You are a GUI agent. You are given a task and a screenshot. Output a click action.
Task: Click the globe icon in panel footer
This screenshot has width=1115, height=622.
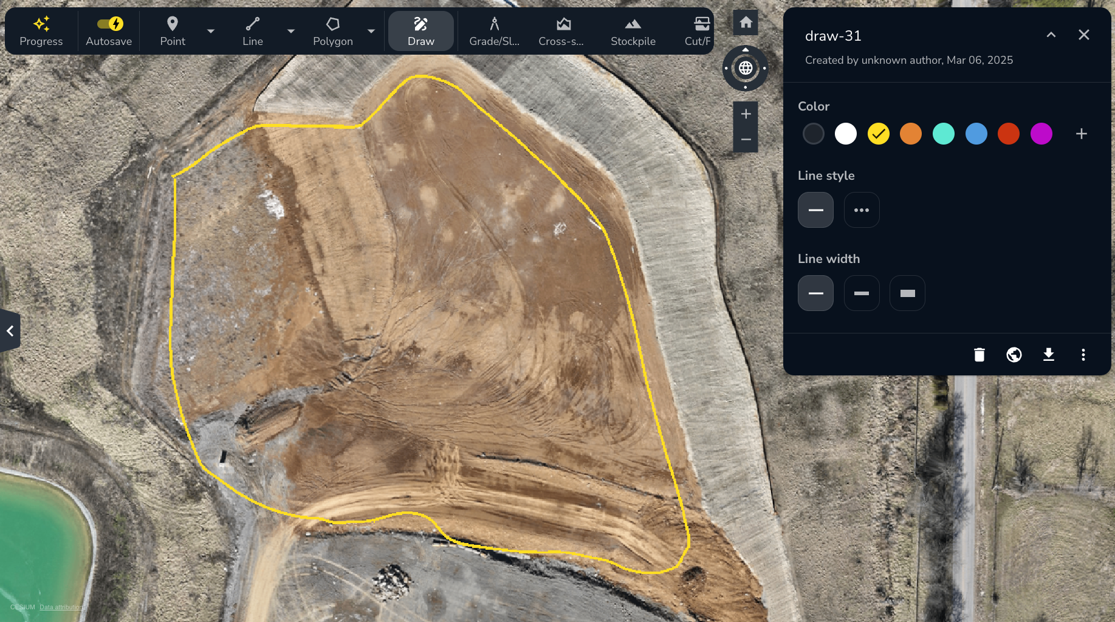click(1014, 355)
